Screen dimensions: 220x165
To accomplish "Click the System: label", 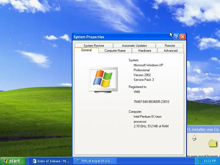I will click(134, 60).
